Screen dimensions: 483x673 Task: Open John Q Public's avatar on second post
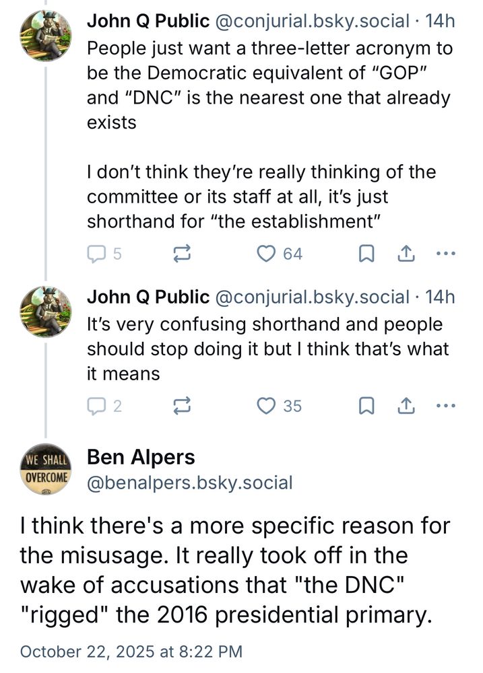(45, 312)
